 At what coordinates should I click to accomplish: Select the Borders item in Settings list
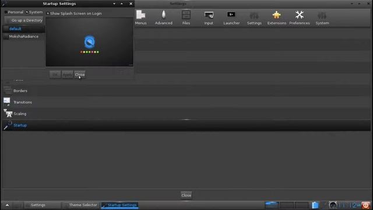click(186, 91)
